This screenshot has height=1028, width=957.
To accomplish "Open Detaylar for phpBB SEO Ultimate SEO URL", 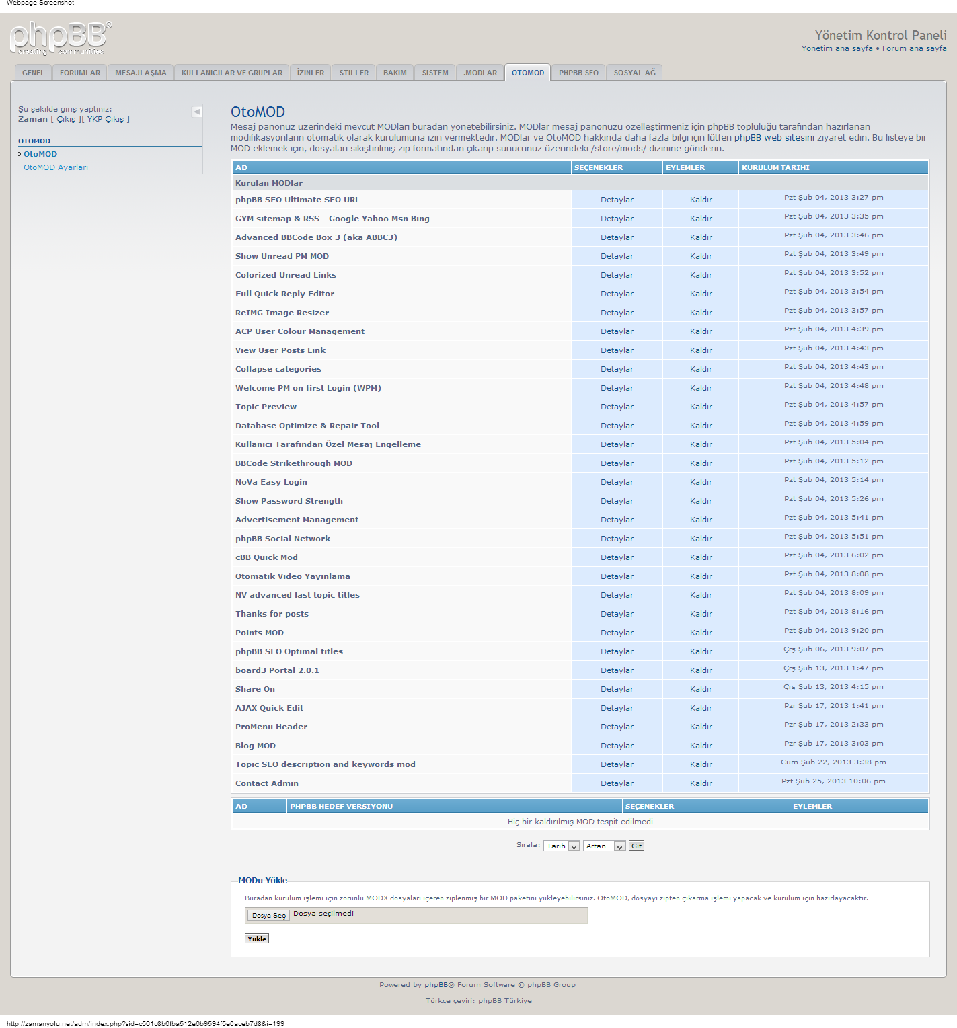I will point(617,200).
